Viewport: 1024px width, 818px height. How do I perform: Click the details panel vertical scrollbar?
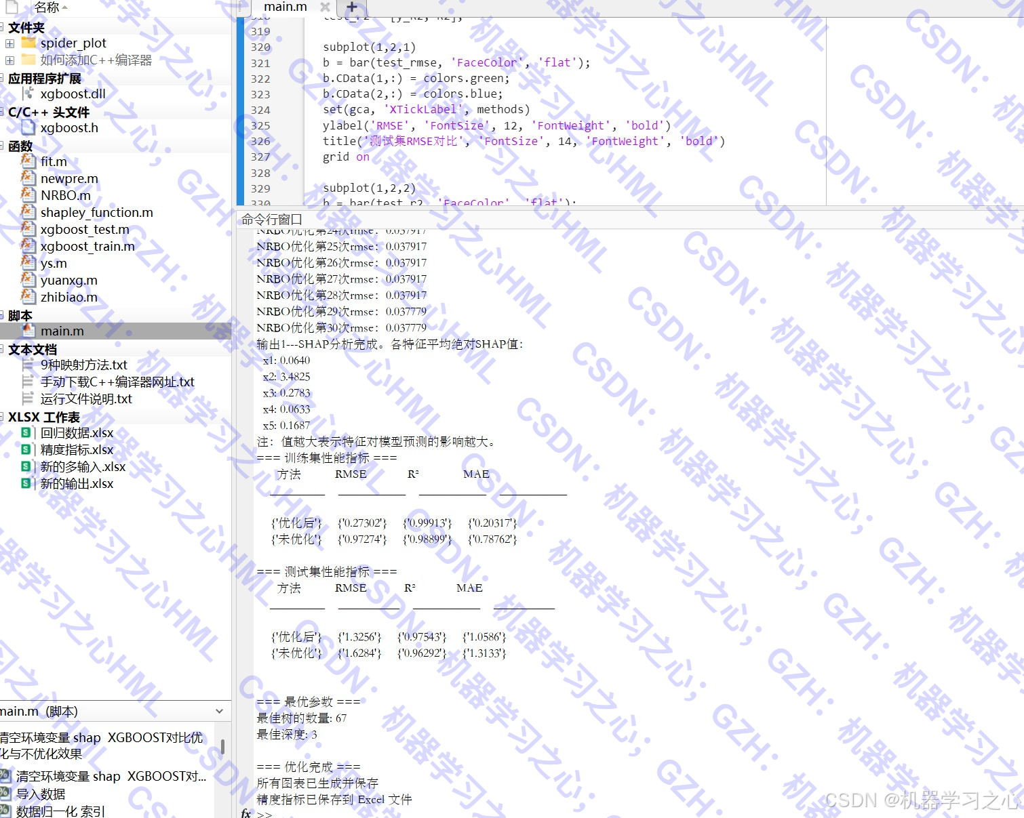(x=222, y=747)
